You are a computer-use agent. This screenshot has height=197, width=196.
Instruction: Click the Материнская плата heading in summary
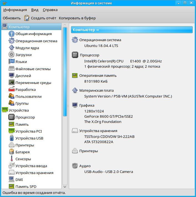coord(96,90)
